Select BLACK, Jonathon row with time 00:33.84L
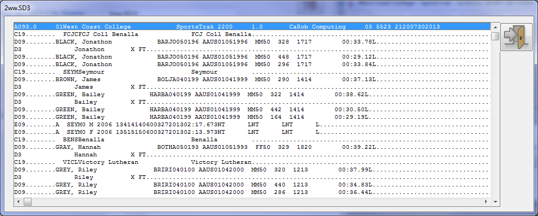 252,64
